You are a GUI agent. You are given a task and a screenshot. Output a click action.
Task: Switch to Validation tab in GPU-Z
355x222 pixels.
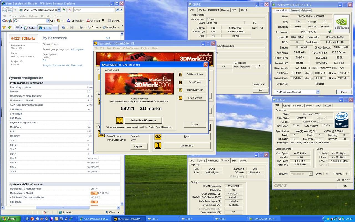pos(306,11)
